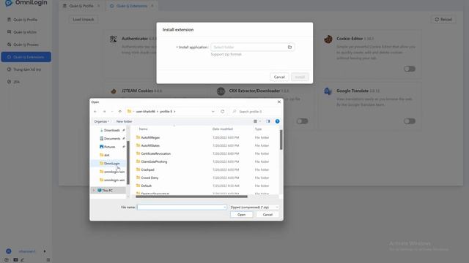This screenshot has width=469, height=263.
Task: Open Quản lý nhóm in the sidebar
Action: 26,32
